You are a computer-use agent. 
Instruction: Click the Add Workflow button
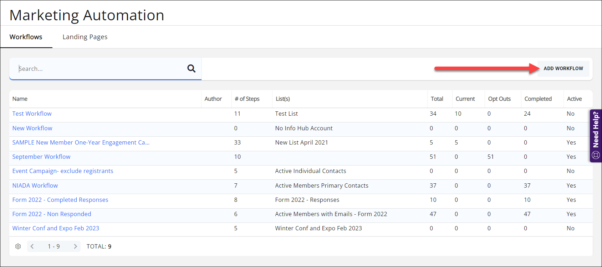(563, 68)
